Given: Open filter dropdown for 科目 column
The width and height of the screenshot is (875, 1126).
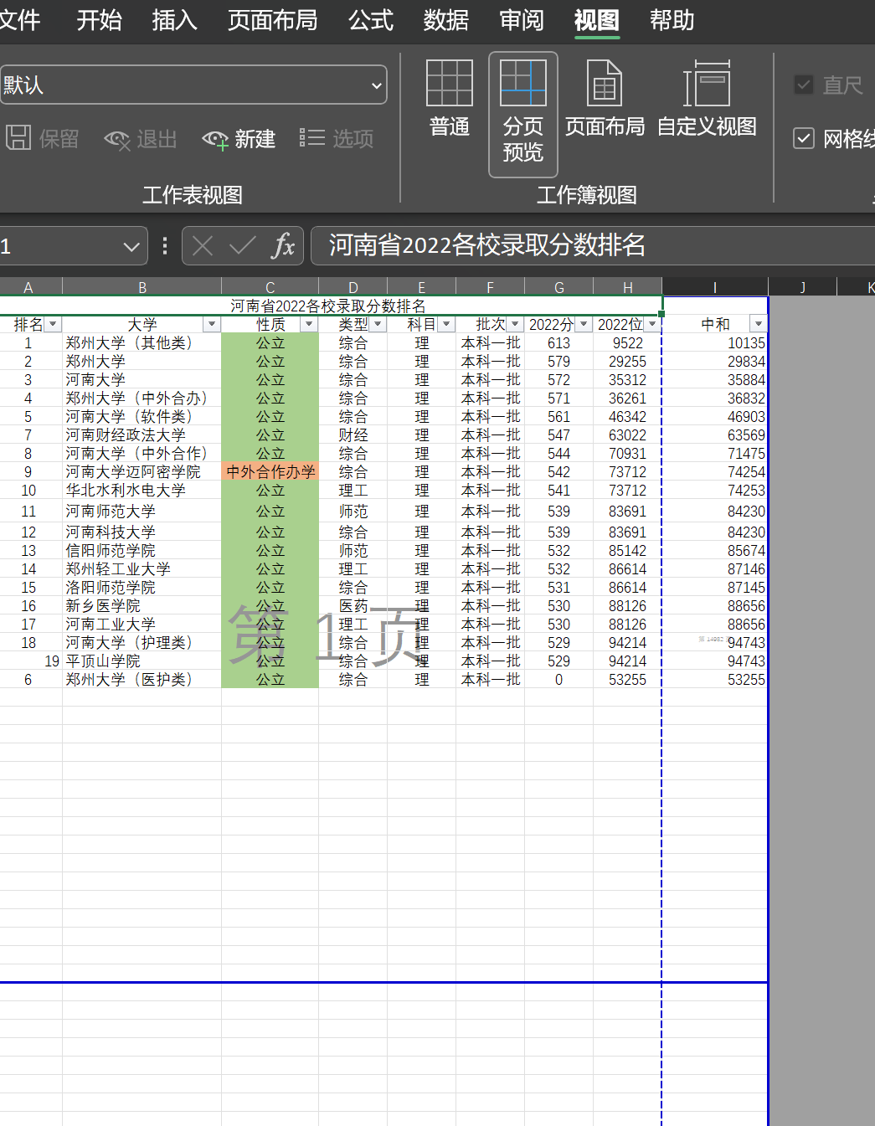Looking at the screenshot, I should (446, 324).
